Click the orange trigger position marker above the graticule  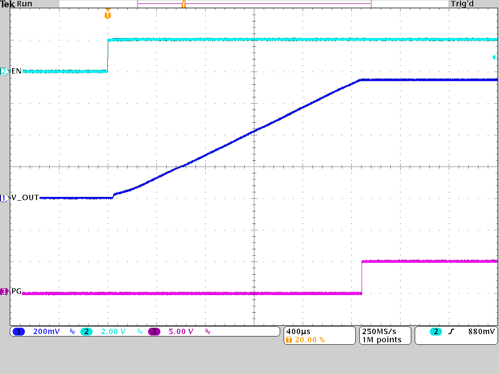(108, 15)
